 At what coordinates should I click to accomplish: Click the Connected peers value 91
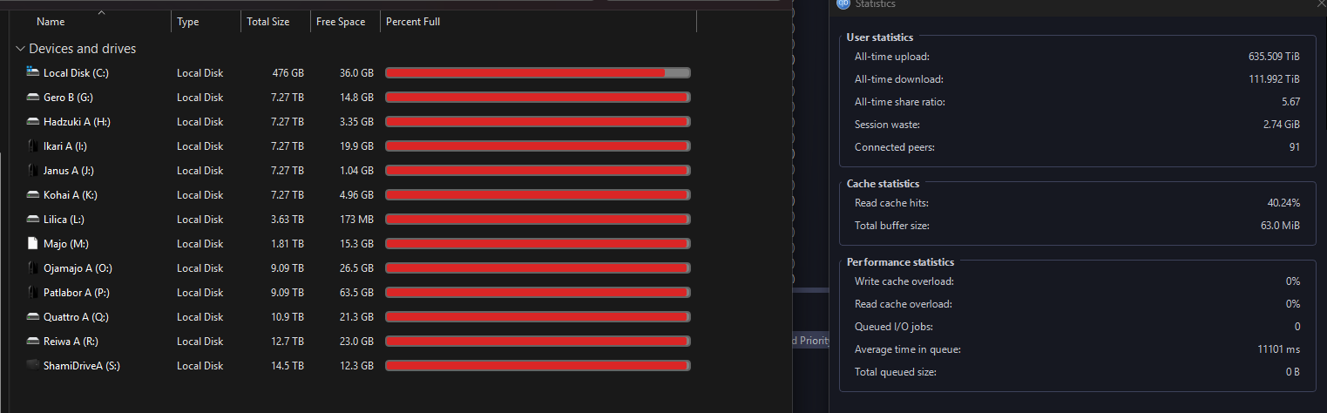[x=1295, y=147]
